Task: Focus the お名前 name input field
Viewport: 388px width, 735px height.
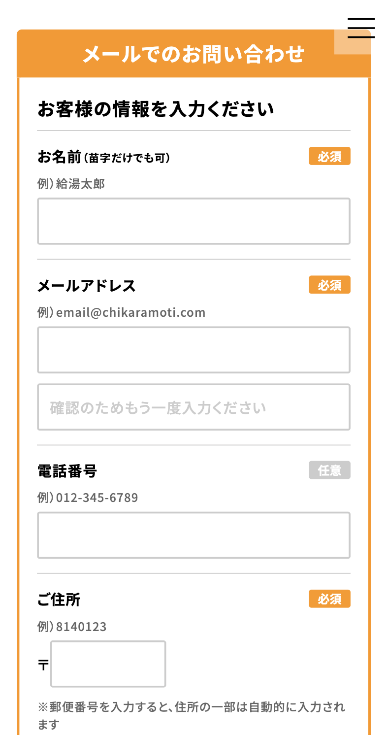Action: click(x=194, y=221)
